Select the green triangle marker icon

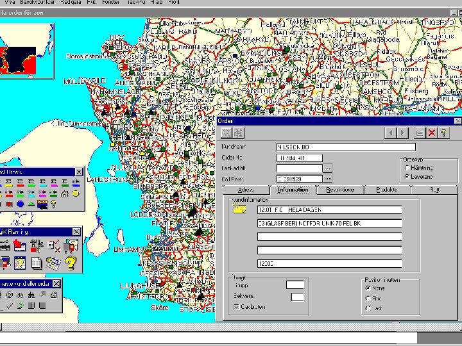(x=31, y=204)
